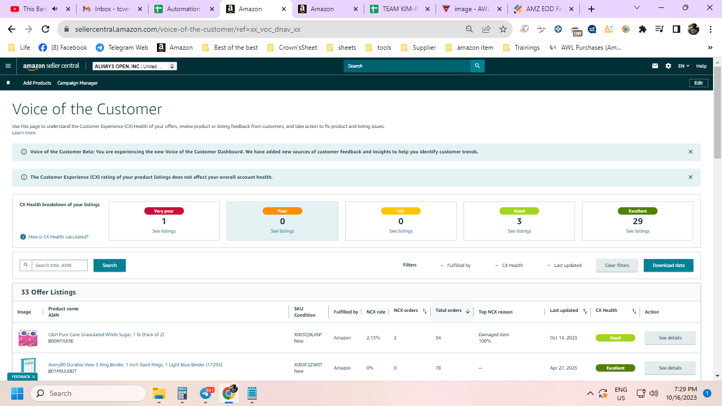The image size is (722, 406).
Task: Open the A+ Scout extension icon
Action: tap(608, 29)
